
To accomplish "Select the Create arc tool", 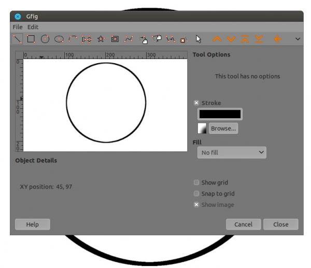I will (x=73, y=39).
